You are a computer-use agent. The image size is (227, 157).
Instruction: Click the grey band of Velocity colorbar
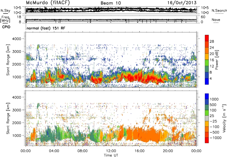207,118
